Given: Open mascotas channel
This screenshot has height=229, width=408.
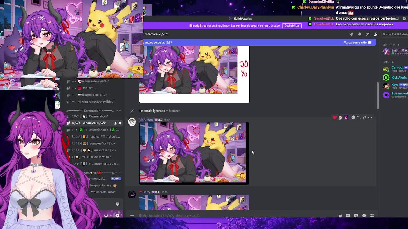Looking at the screenshot, I should 93,150.
